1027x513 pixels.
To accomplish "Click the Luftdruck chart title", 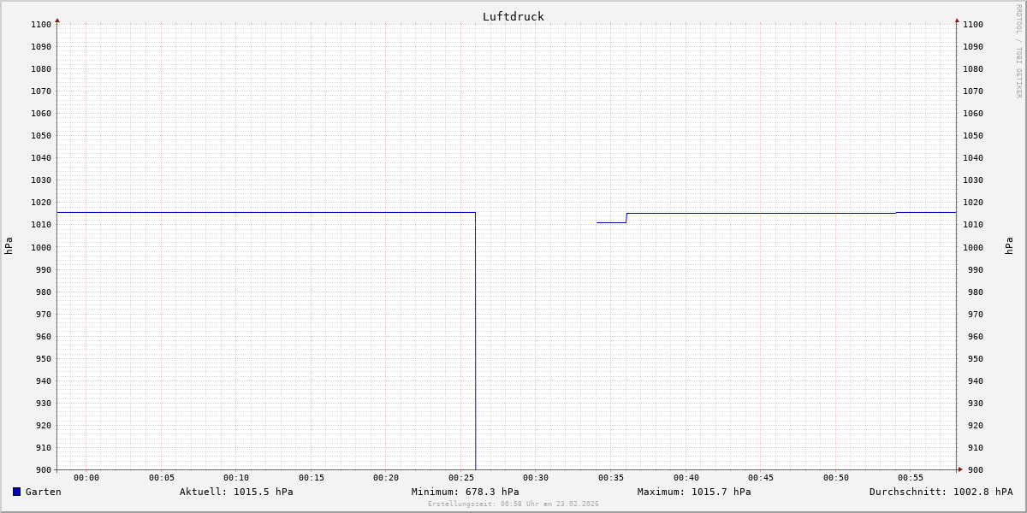I will 513,16.
